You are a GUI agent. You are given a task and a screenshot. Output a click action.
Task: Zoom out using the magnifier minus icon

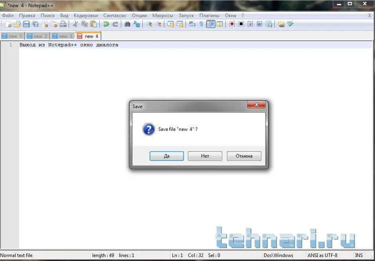click(x=158, y=24)
